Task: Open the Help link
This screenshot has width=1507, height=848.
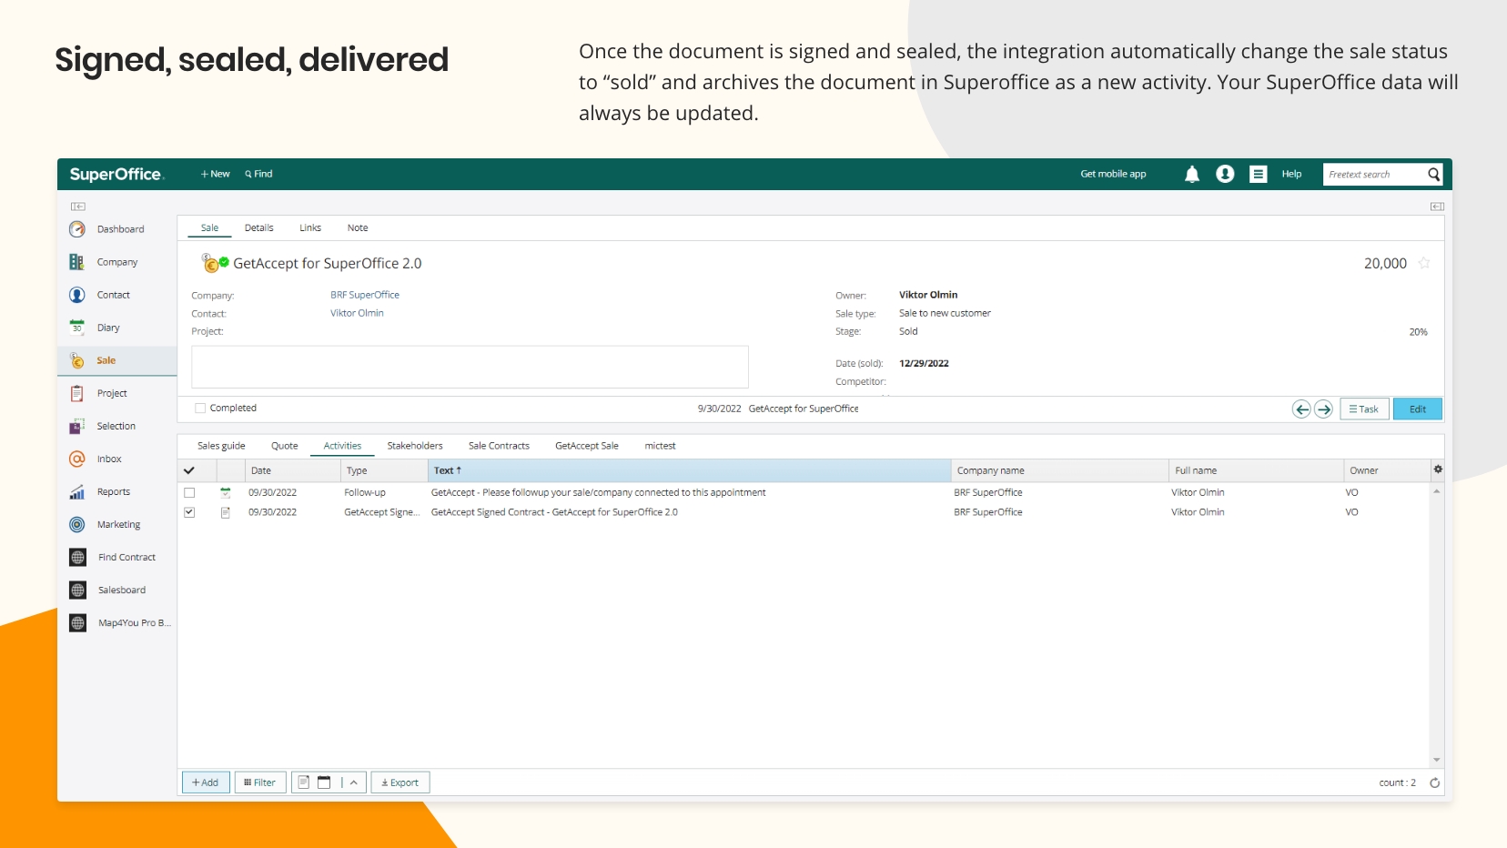Action: coord(1291,174)
